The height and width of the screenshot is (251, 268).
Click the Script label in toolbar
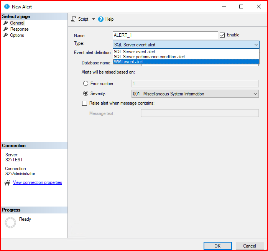(83, 19)
